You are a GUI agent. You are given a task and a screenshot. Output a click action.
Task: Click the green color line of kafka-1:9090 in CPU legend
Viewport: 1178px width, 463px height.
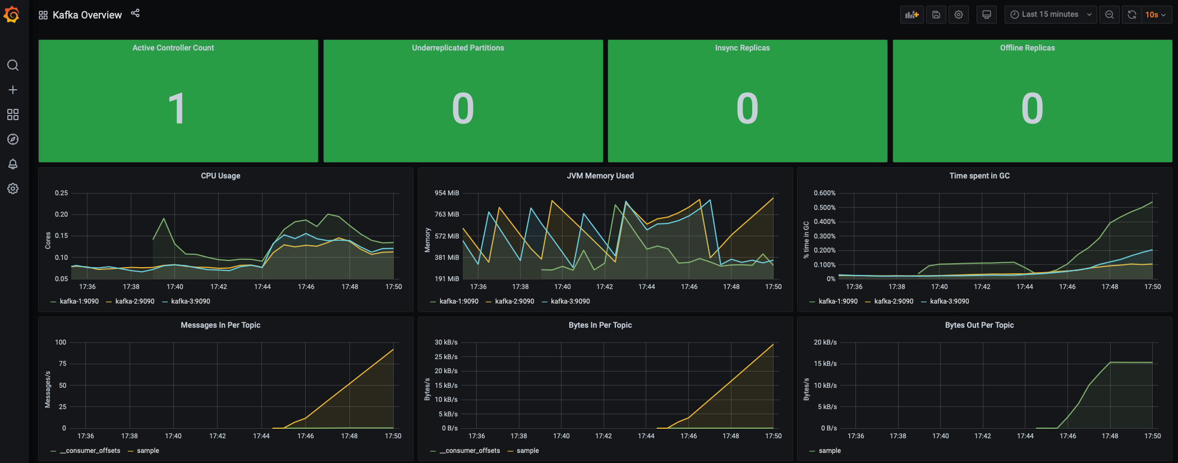pyautogui.click(x=53, y=302)
